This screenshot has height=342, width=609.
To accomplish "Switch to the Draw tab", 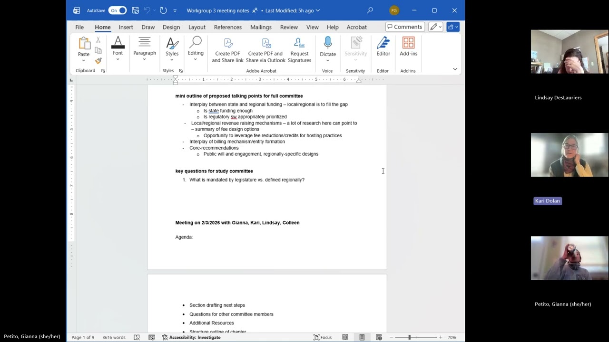I will (148, 27).
